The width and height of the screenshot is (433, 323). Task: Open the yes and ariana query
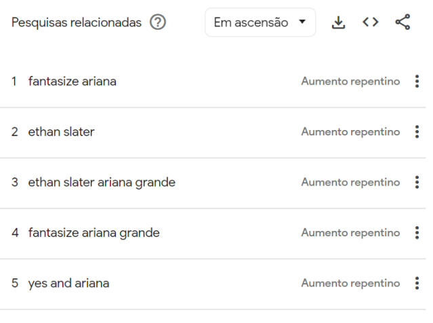point(68,284)
